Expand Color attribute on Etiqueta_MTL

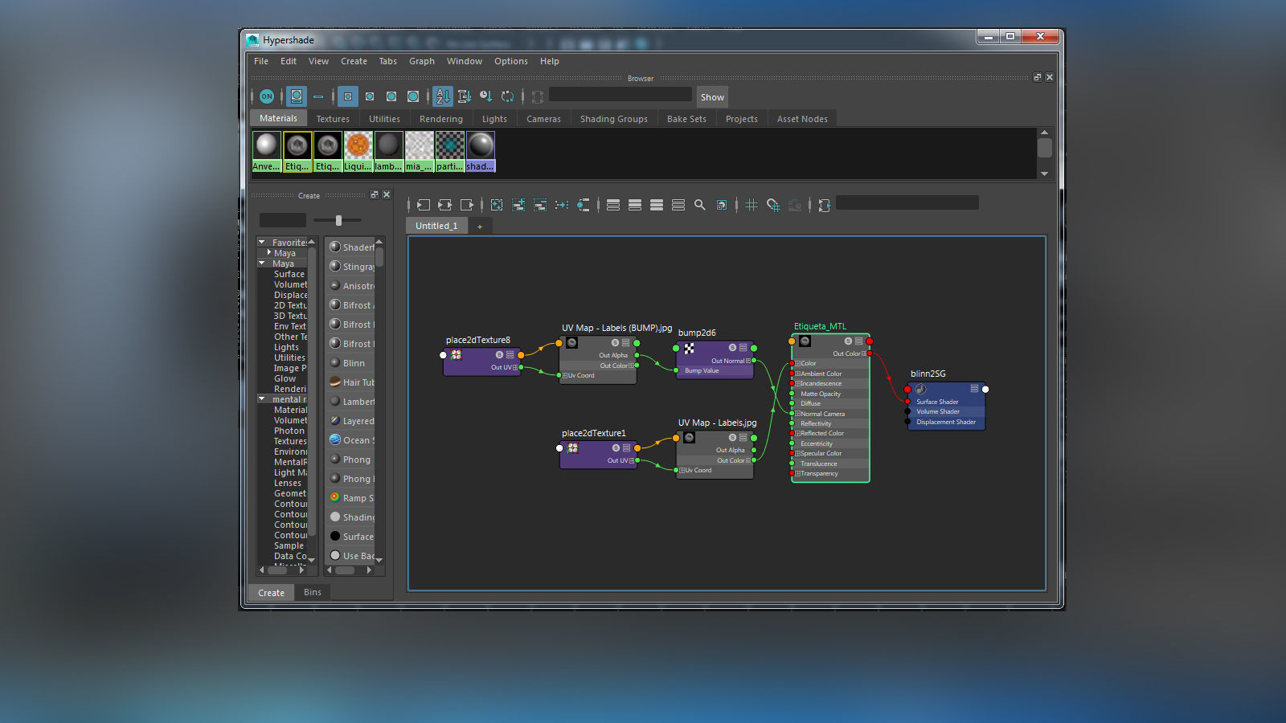pos(798,364)
